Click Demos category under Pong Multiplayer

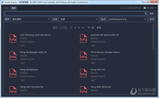(24, 73)
